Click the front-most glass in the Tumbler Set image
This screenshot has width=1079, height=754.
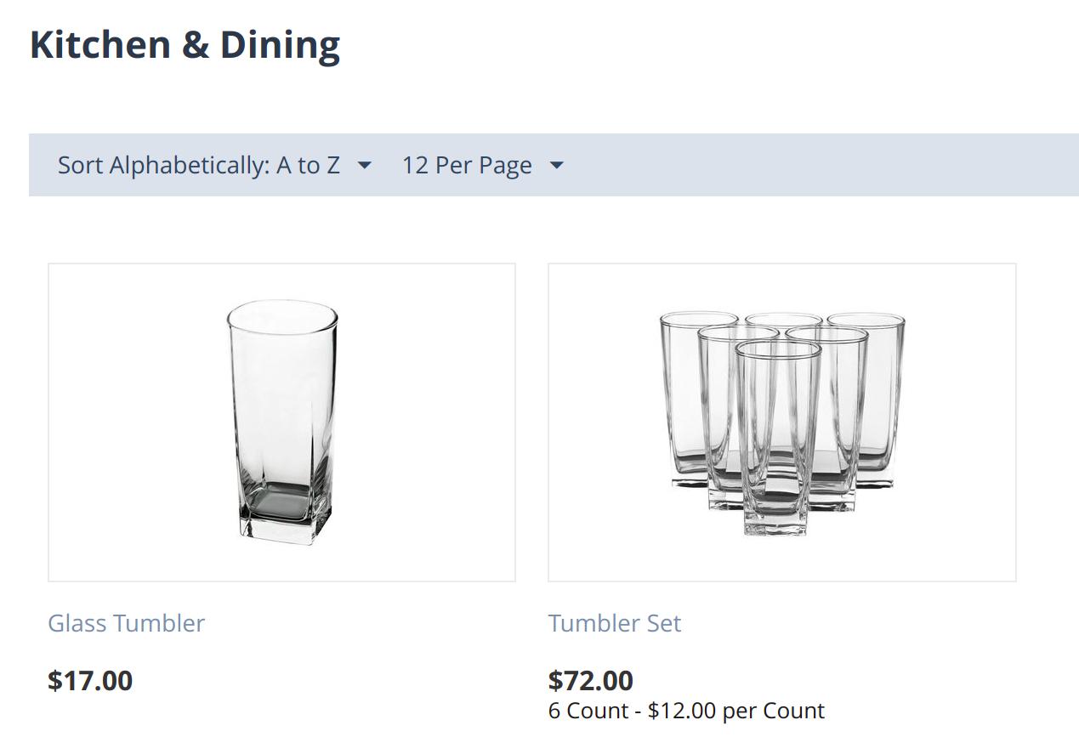[777, 438]
